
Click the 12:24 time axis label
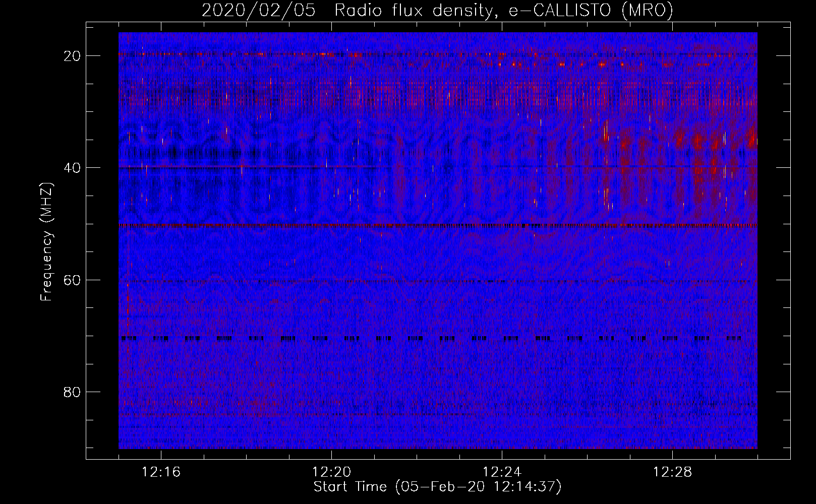pos(502,472)
